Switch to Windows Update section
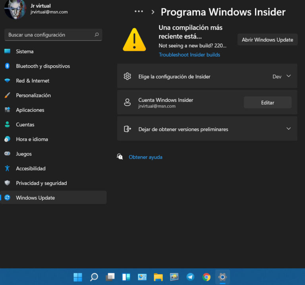Screen dimensions: 305x285 [53, 198]
